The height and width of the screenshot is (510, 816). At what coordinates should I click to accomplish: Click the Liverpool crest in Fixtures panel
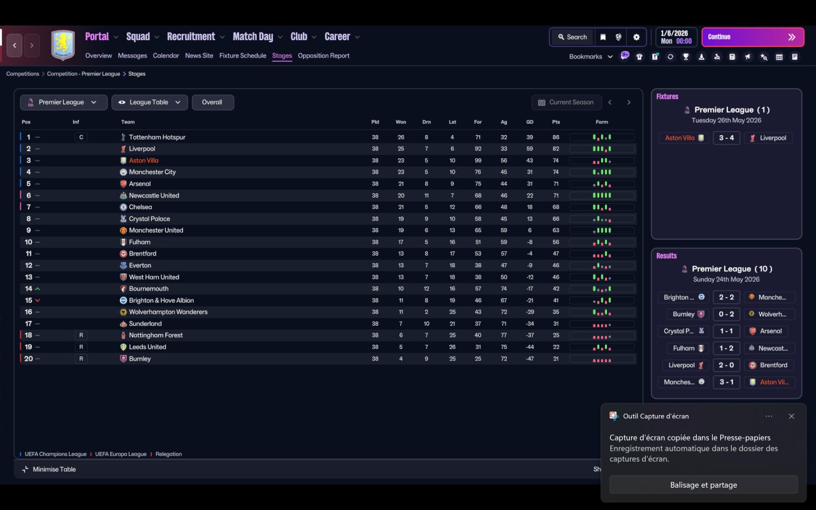click(x=753, y=138)
